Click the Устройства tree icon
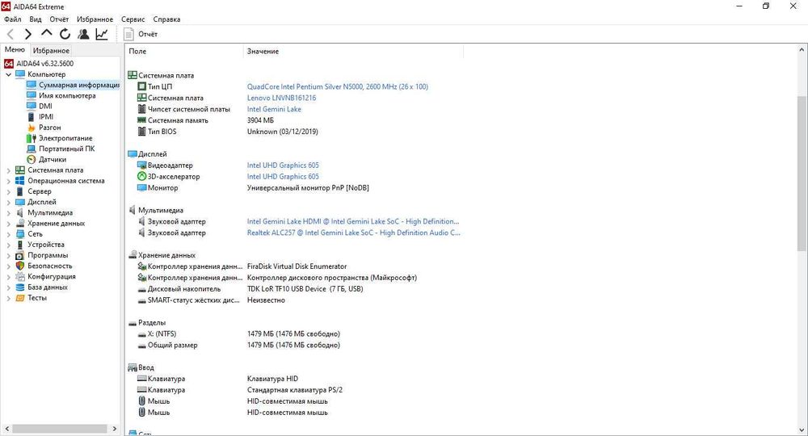The width and height of the screenshot is (808, 436). click(20, 245)
